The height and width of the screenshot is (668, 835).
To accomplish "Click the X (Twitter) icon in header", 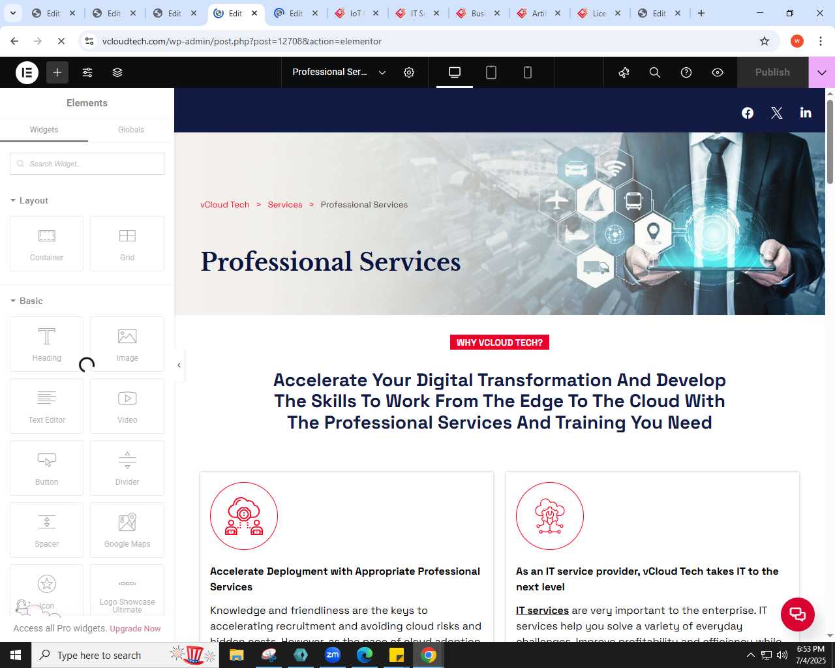I will tap(777, 113).
